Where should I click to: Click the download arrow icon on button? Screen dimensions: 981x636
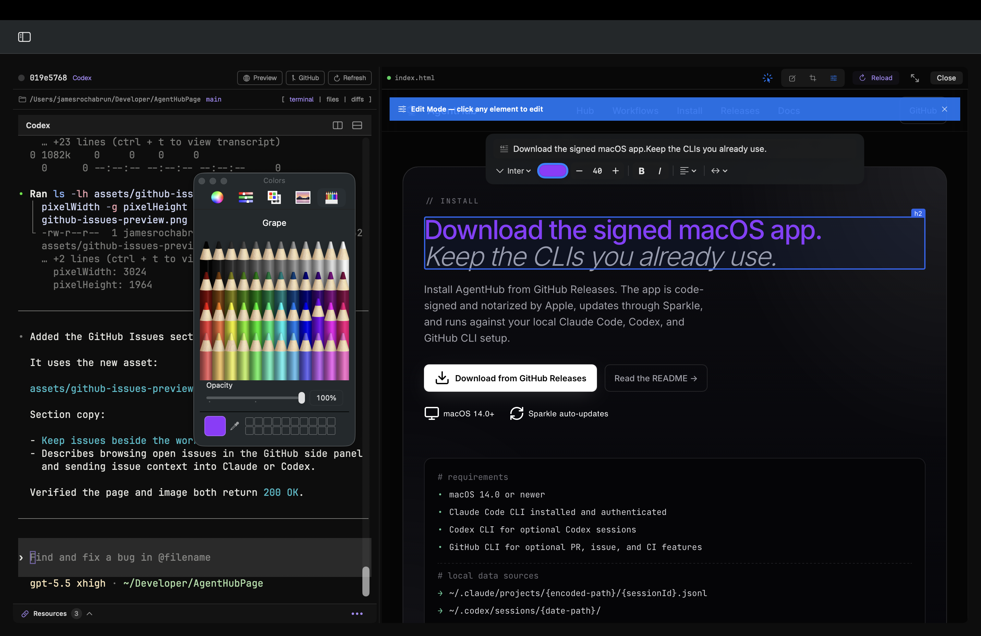coord(442,378)
